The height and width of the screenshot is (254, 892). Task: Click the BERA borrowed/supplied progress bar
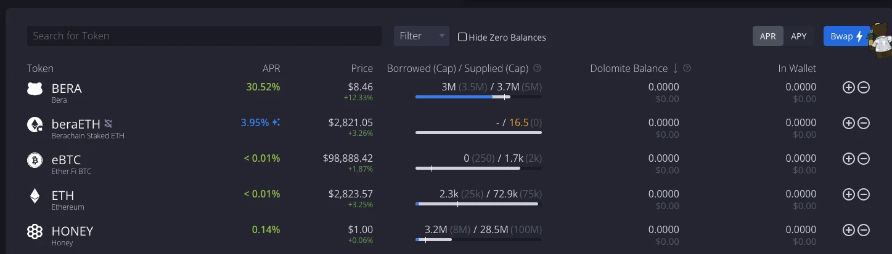point(478,97)
